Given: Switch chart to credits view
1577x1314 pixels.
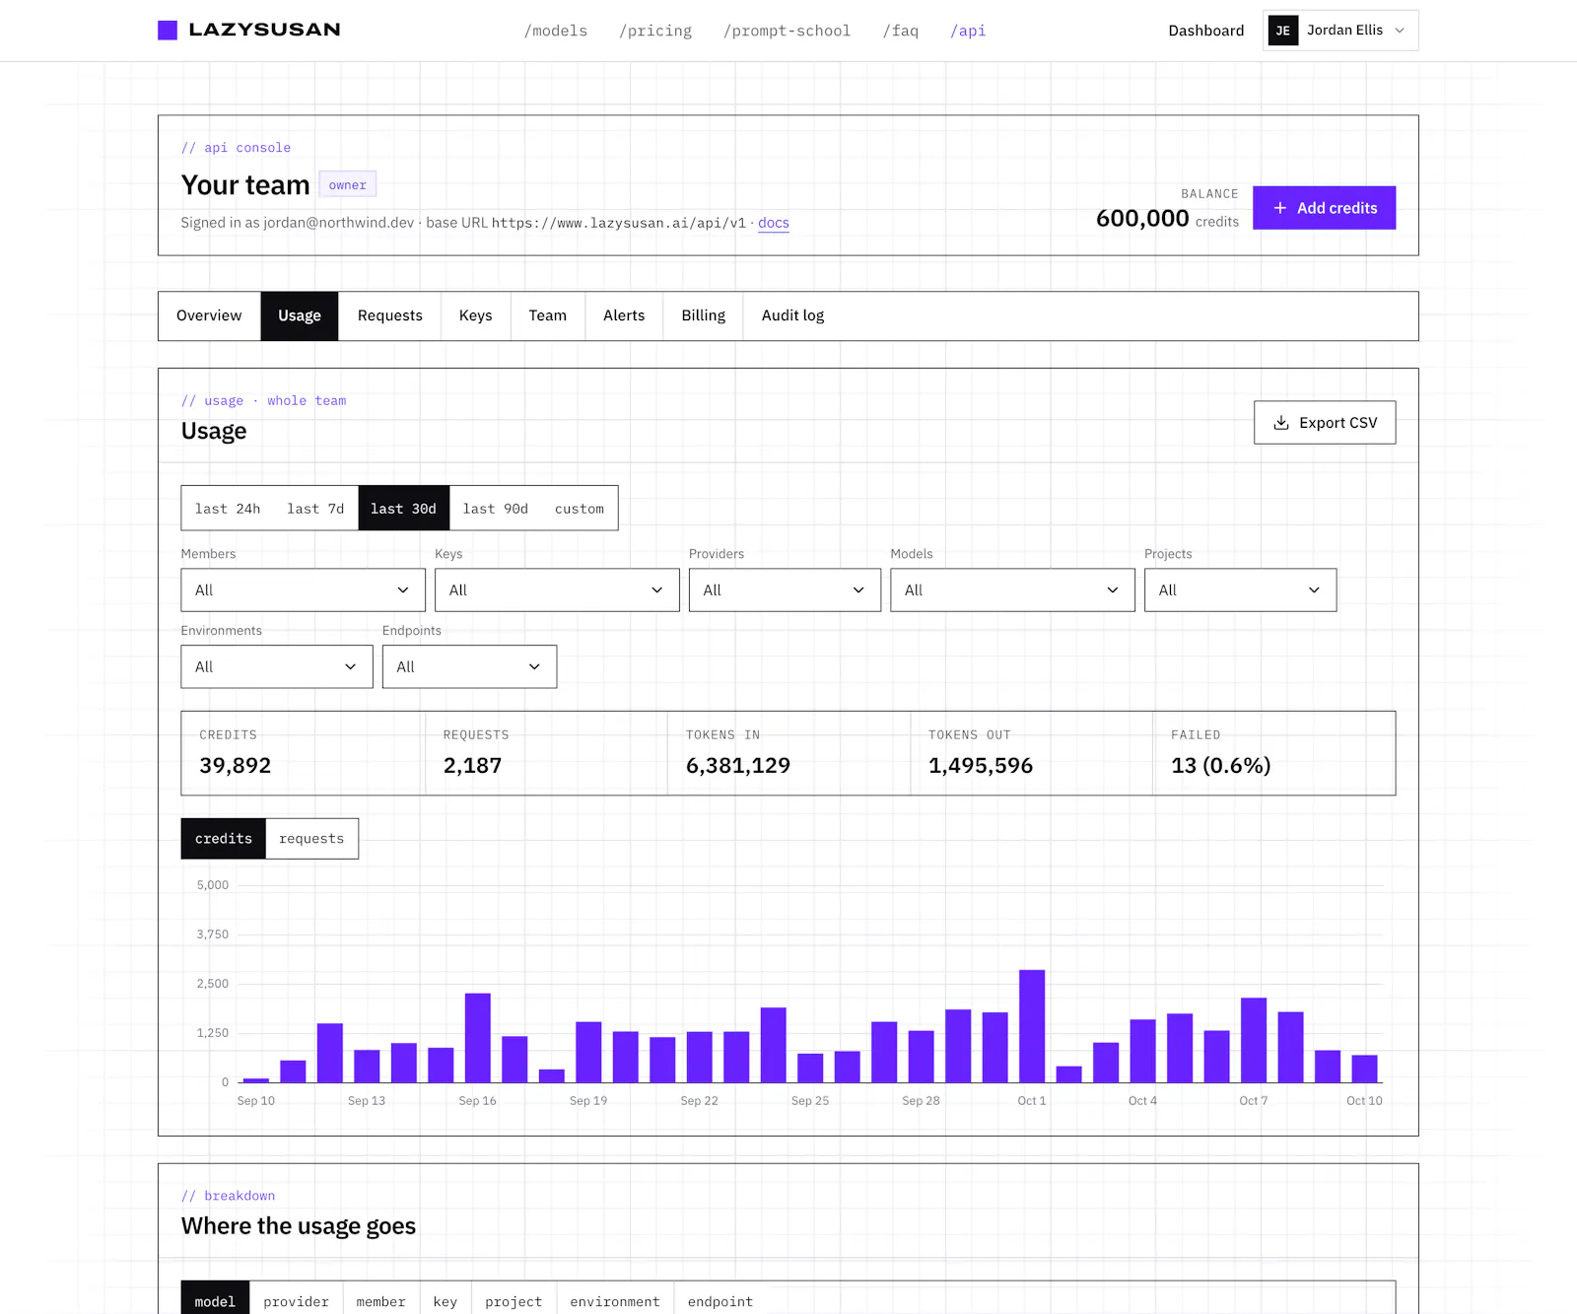Looking at the screenshot, I should tap(224, 839).
